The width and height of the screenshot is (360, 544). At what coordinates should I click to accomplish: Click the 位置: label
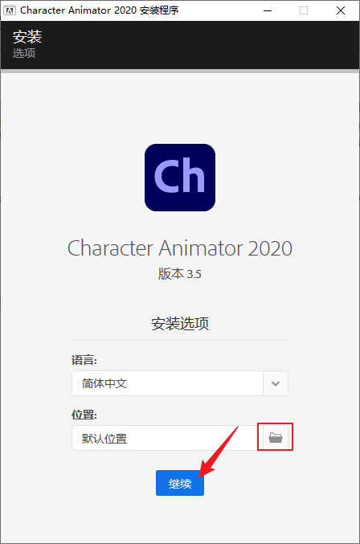pyautogui.click(x=84, y=415)
